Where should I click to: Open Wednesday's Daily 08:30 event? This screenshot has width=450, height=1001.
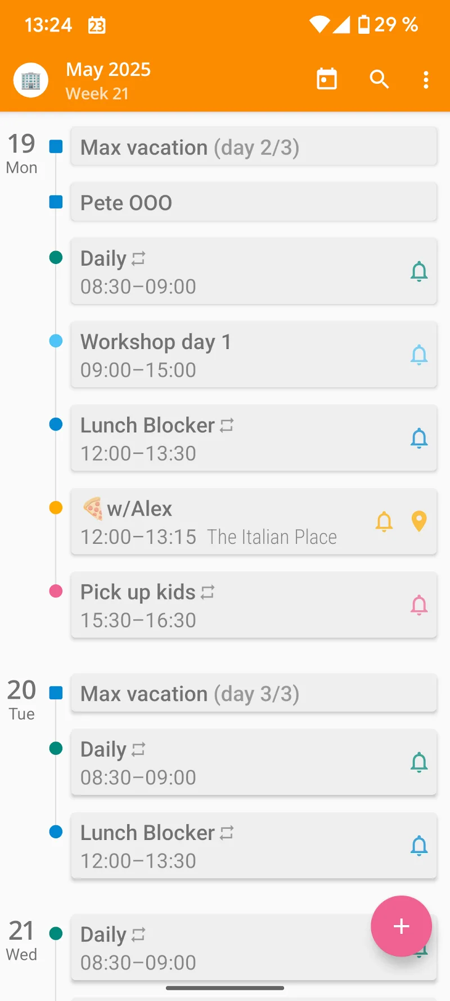click(x=219, y=948)
